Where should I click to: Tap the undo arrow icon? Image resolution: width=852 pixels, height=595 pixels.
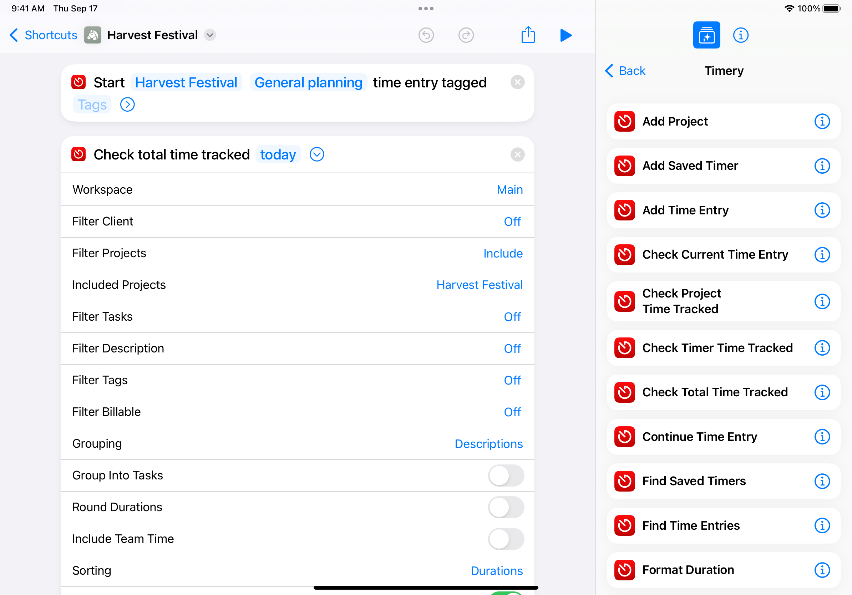pos(426,35)
